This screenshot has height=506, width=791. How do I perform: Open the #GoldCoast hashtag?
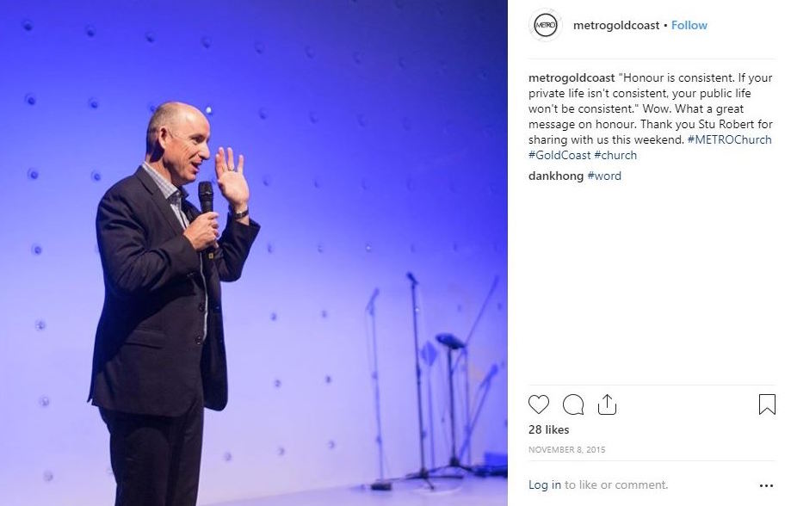pos(559,156)
